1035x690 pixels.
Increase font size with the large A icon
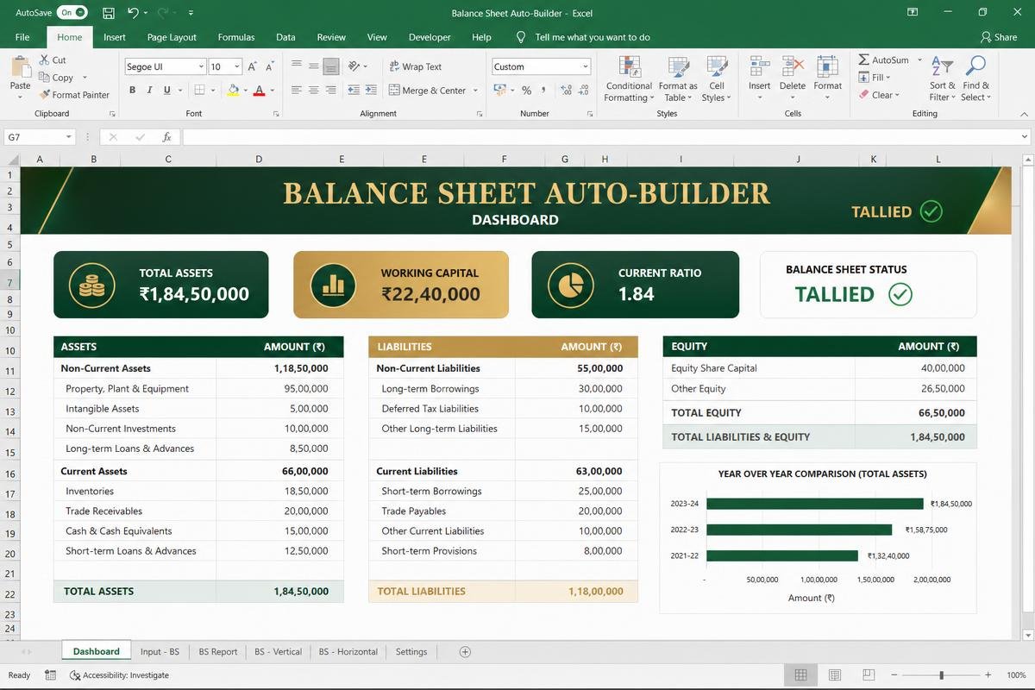pos(253,66)
